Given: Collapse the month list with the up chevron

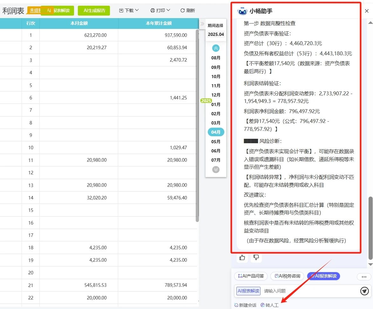Looking at the screenshot, I should click(x=216, y=48).
